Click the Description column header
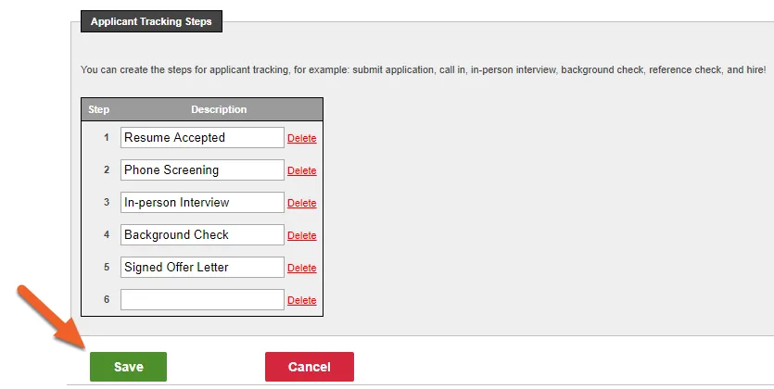This screenshot has width=774, height=389. pyautogui.click(x=219, y=109)
